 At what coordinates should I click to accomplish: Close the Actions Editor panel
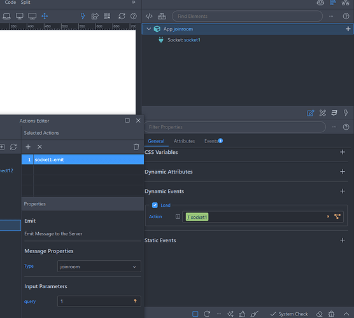coord(138,121)
